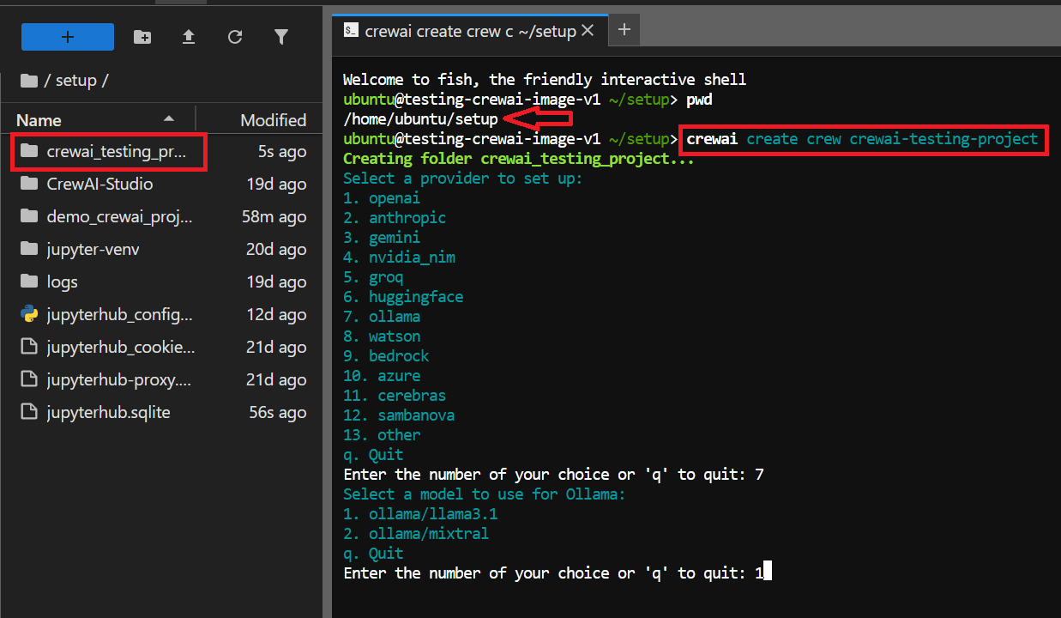Click Python icon beside jupyterhub_config
Screen dimensions: 1061x618
coord(29,314)
